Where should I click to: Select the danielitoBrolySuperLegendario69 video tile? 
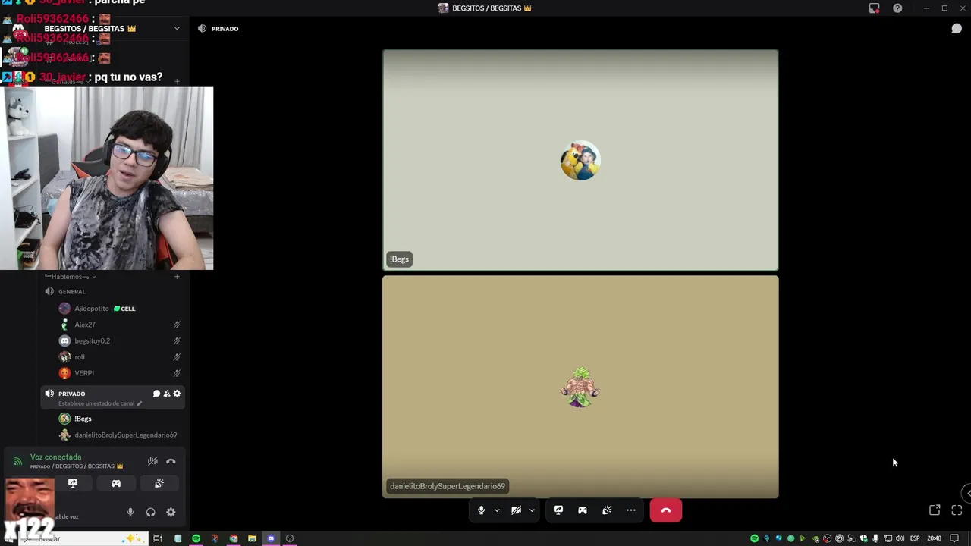point(580,387)
